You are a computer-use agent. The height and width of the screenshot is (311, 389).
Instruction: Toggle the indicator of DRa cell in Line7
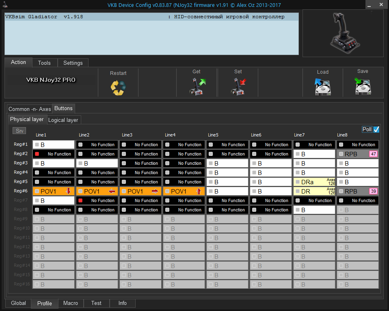point(298,182)
